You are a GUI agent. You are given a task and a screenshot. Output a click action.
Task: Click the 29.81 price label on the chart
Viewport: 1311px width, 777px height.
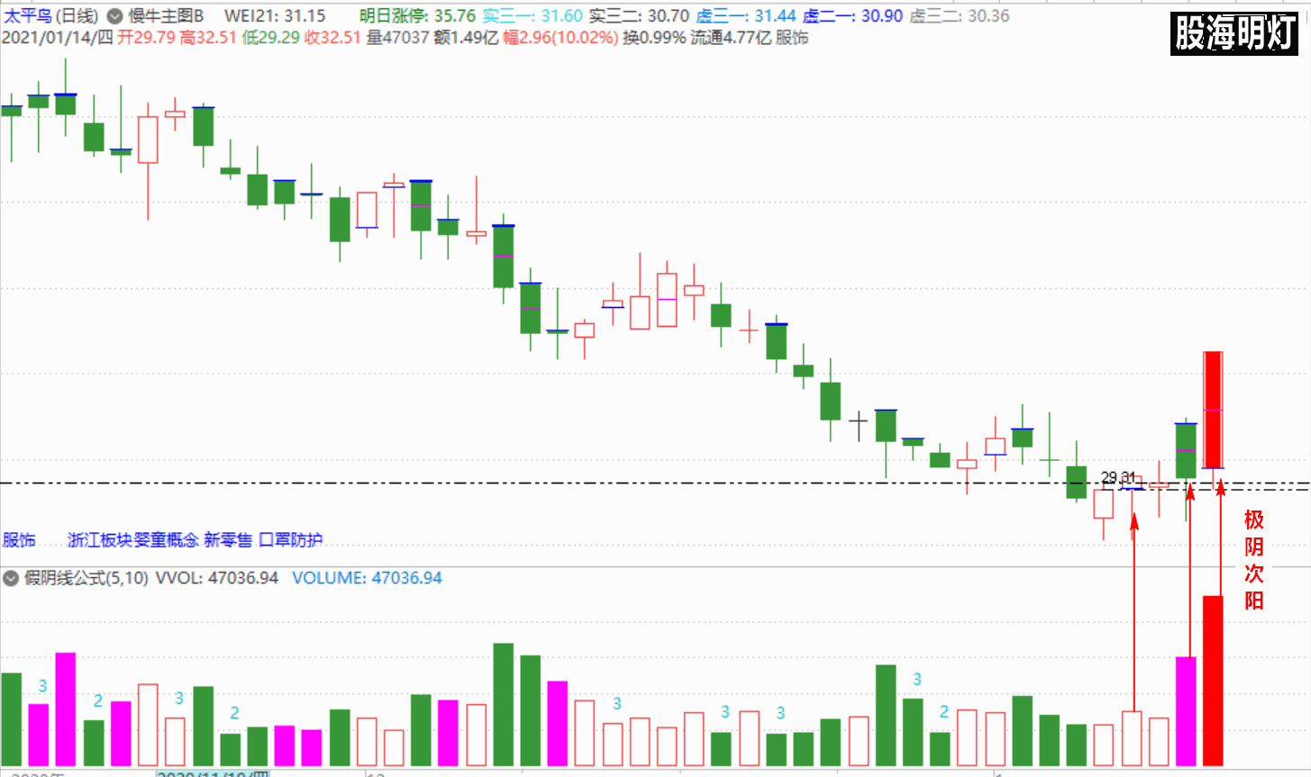click(1118, 477)
